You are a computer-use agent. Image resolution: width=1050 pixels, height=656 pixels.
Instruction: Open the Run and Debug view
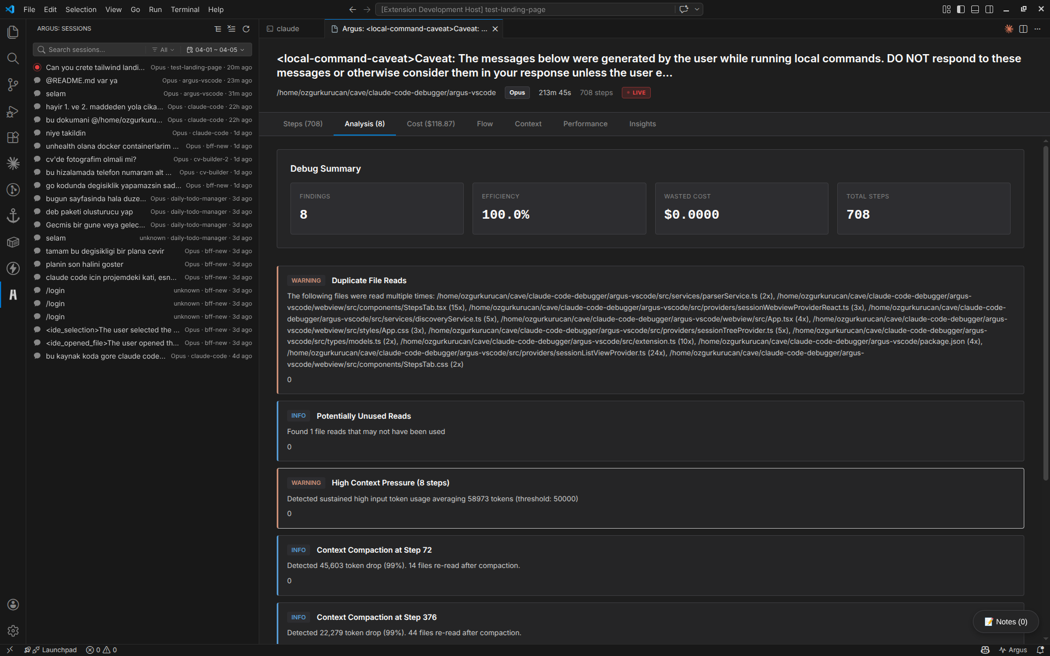13,111
